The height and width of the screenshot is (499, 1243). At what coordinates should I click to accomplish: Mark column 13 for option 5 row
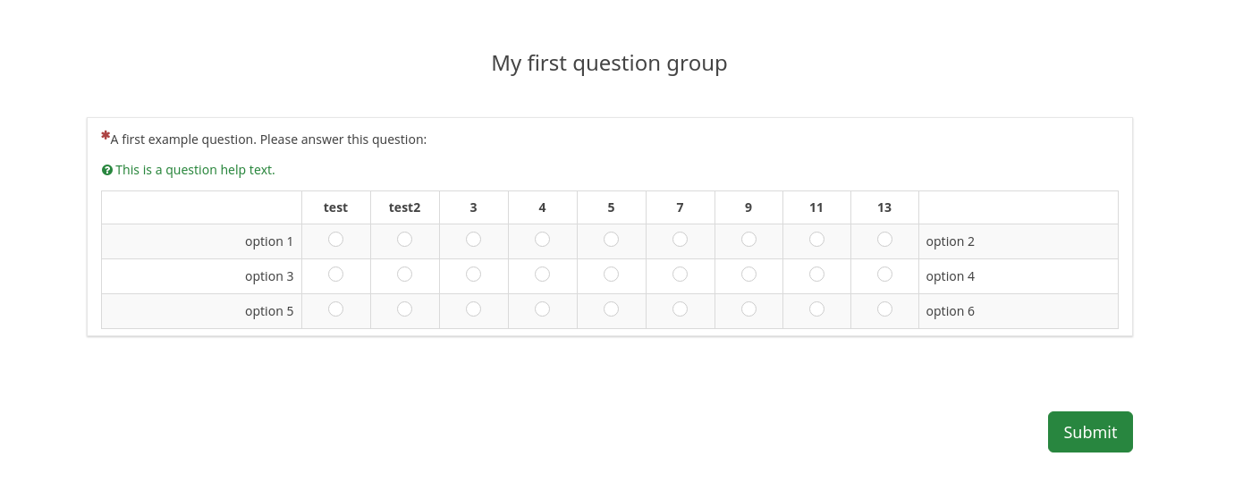884,309
